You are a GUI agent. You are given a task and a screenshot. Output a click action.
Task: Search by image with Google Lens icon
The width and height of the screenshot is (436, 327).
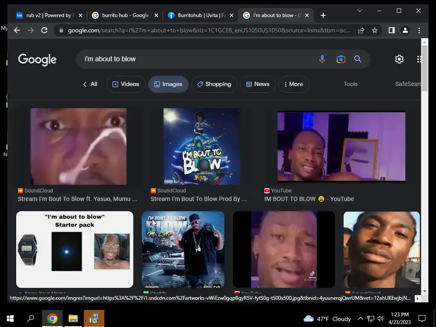pyautogui.click(x=341, y=59)
